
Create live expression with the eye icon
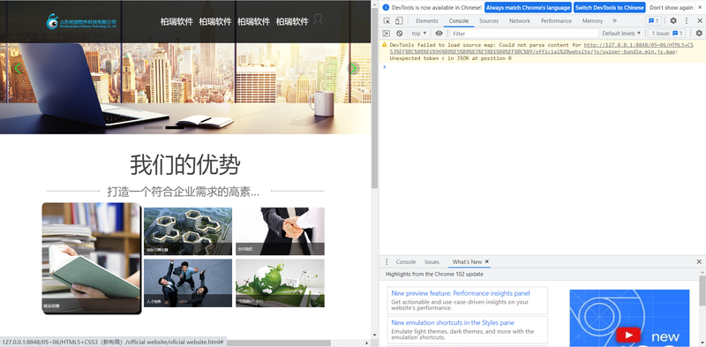point(439,34)
